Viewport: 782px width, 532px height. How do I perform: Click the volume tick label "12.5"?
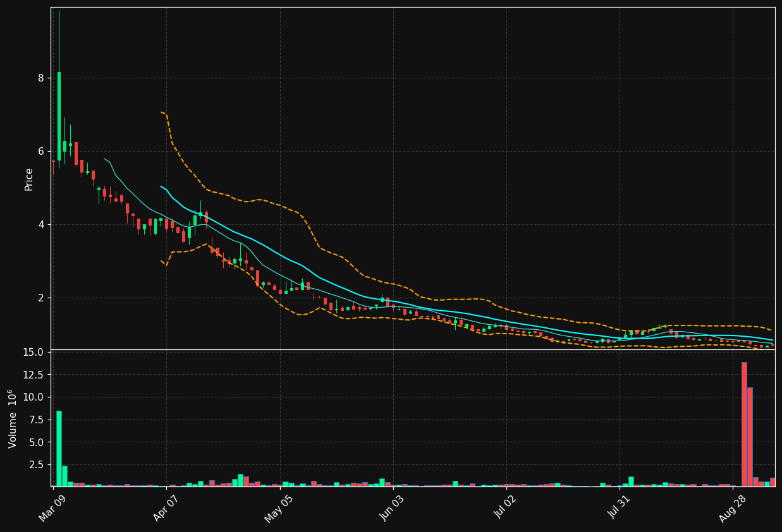(x=33, y=375)
